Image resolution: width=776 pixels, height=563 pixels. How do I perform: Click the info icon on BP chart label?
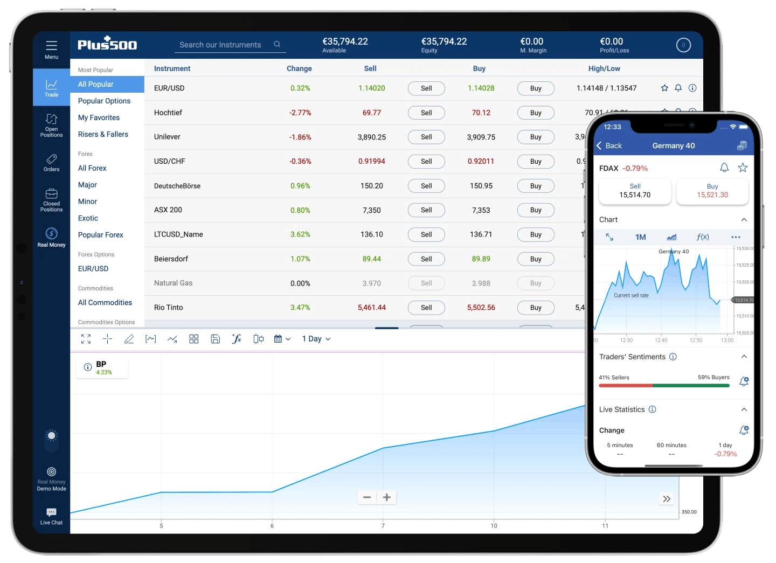[88, 367]
